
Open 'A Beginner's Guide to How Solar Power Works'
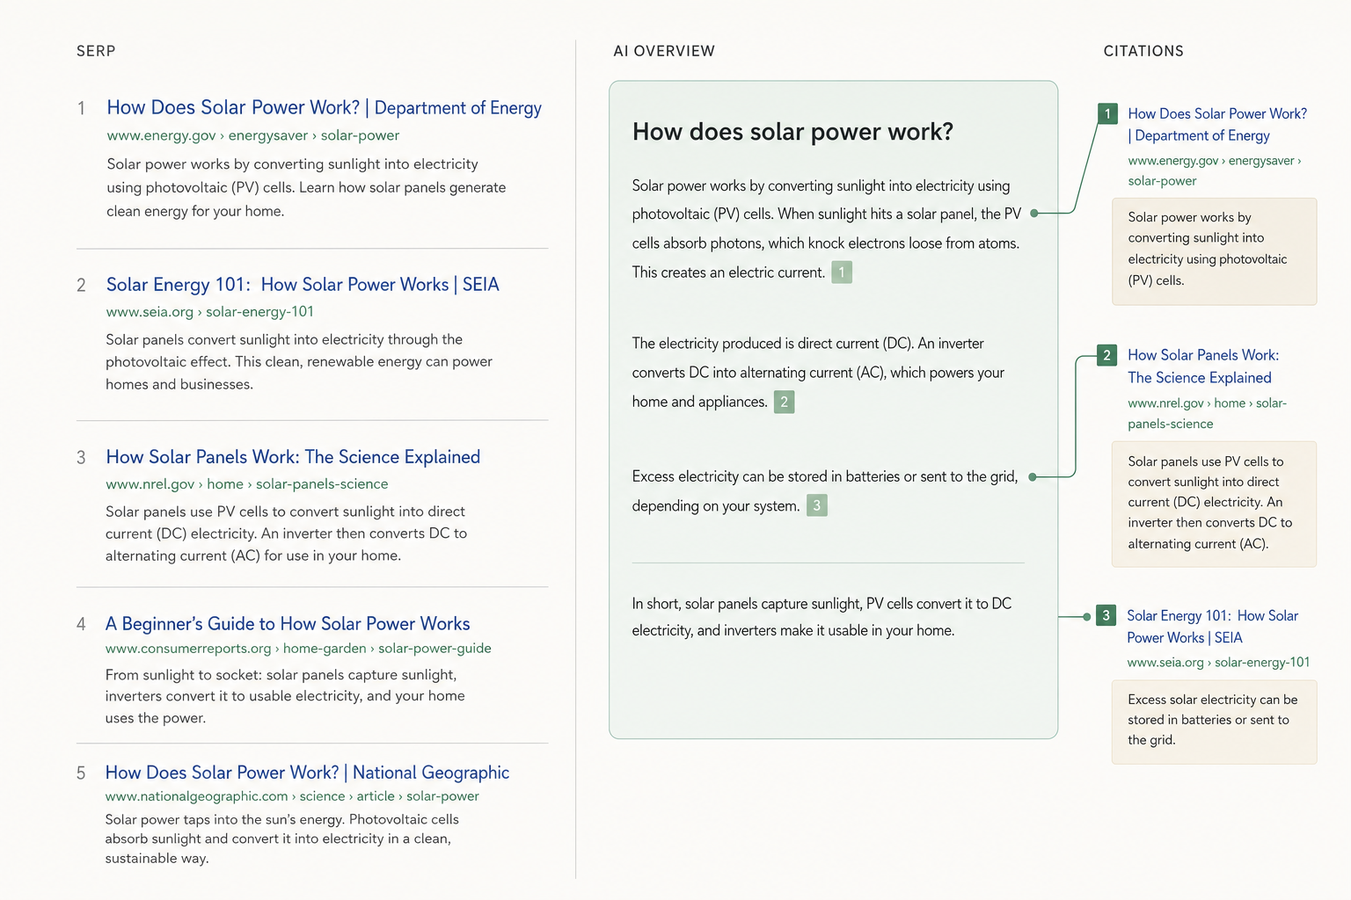pyautogui.click(x=288, y=624)
